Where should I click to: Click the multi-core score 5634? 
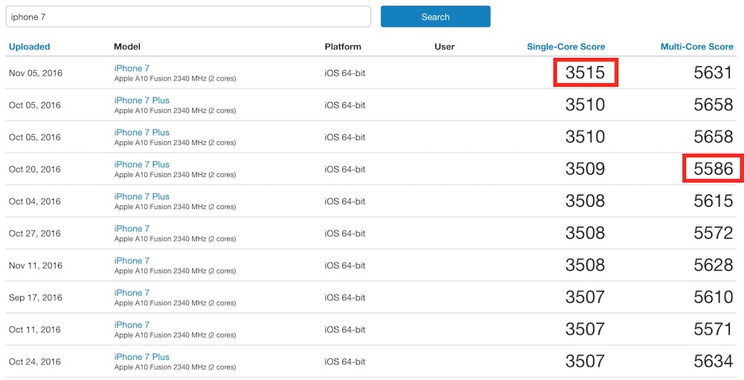coord(713,361)
